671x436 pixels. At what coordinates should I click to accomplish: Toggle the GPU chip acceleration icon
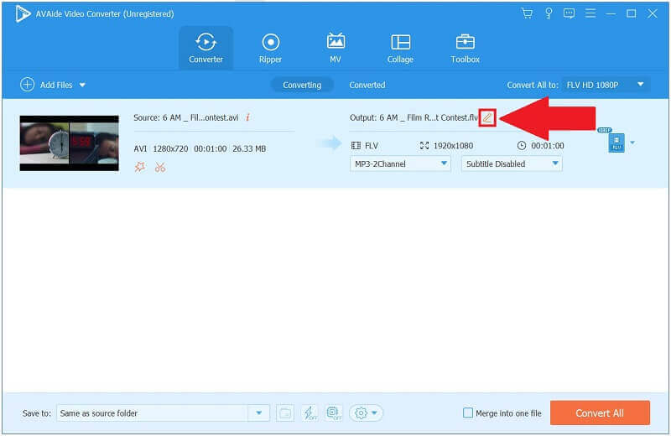333,413
